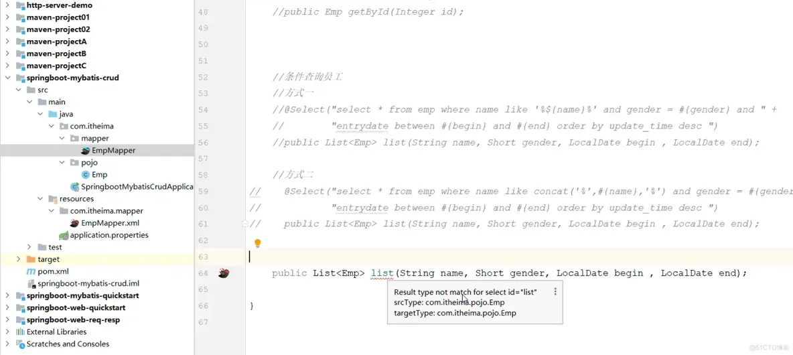The image size is (793, 355).
Task: Click the MyBatis bird gutter icon
Action: pyautogui.click(x=224, y=273)
